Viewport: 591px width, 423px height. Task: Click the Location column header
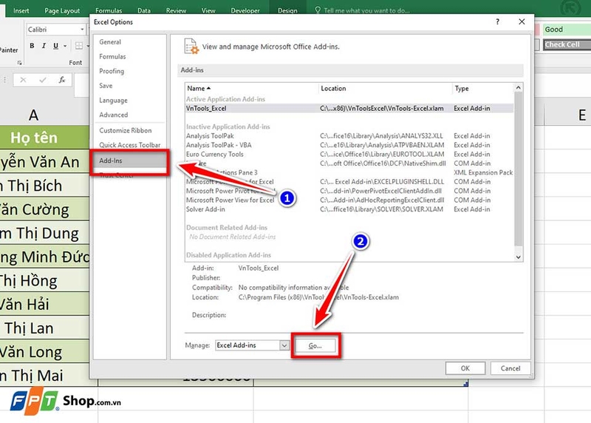[x=385, y=88]
